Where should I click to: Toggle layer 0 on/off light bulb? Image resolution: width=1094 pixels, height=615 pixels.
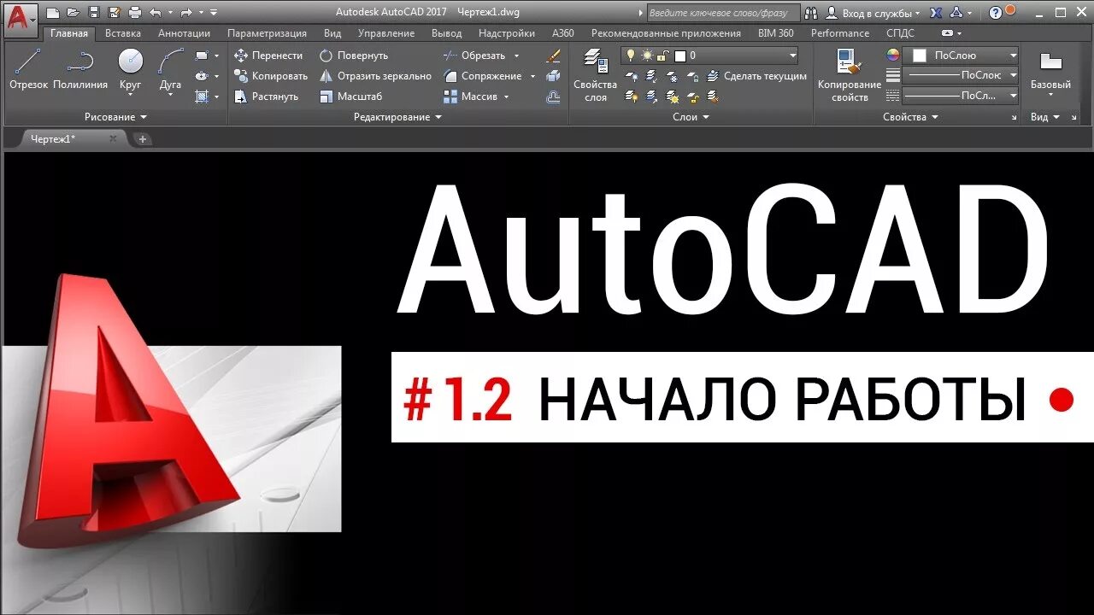coord(632,56)
